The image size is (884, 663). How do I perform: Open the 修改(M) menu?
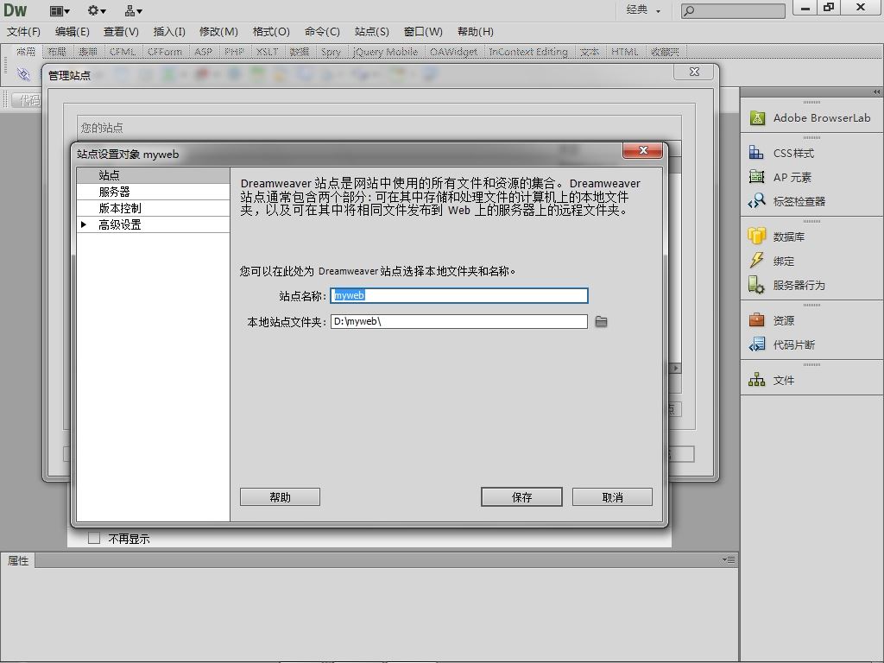pyautogui.click(x=218, y=32)
